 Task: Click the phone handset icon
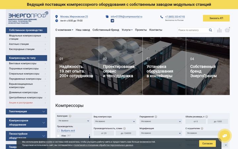coord(162,17)
